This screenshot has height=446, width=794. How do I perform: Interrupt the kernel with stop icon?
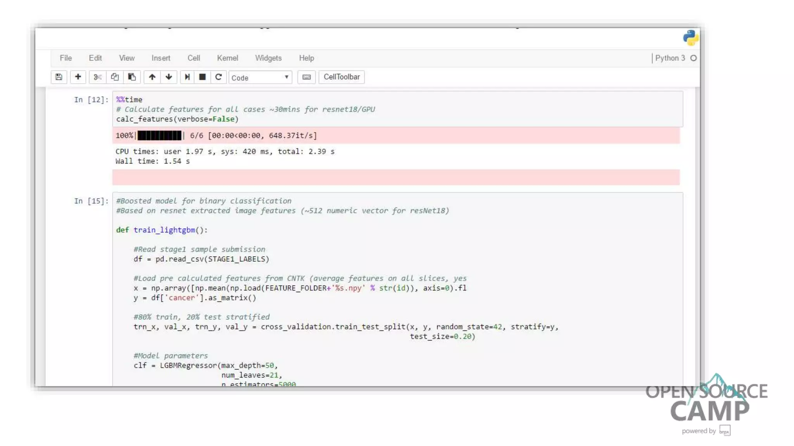pos(202,77)
